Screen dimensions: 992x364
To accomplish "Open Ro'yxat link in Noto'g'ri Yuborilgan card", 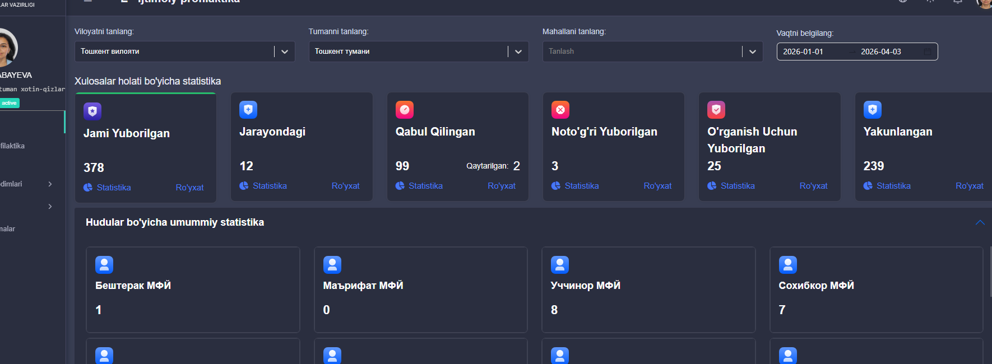I will [x=657, y=186].
